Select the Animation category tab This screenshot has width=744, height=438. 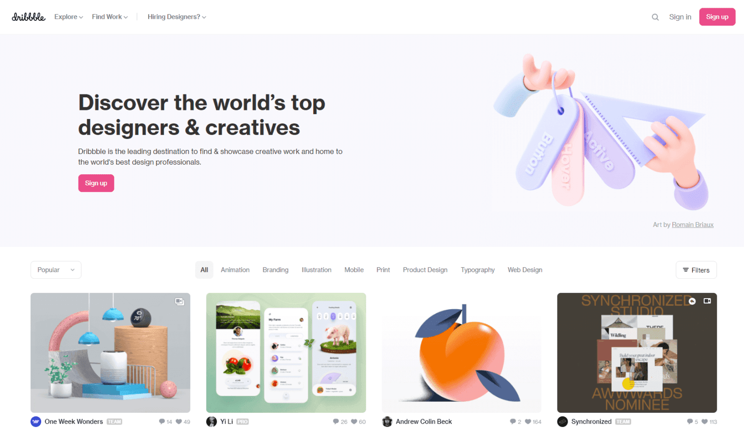point(235,270)
